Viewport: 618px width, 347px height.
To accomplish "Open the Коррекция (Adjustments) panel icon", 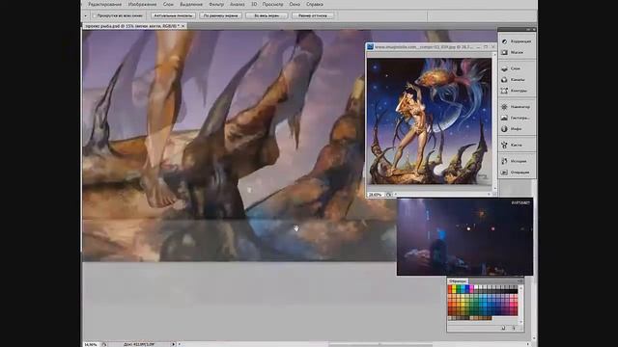I will pos(504,40).
